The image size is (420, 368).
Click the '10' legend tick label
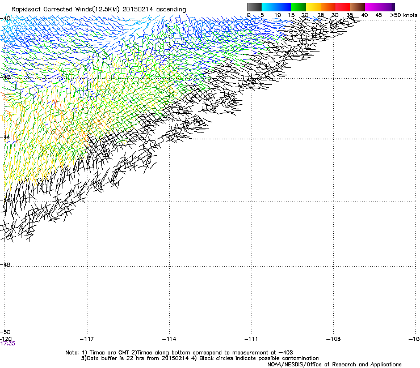tap(278, 15)
